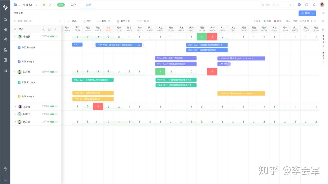328x184 pixels.
Task: Open the 视图 view menu
Action: click(87, 21)
